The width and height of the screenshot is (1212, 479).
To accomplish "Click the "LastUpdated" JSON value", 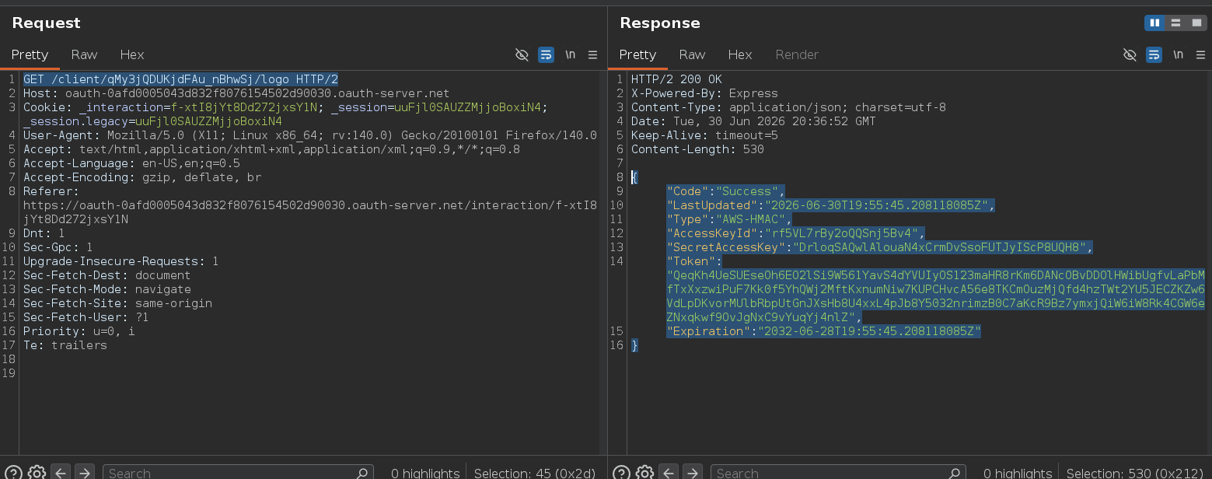I will point(875,205).
